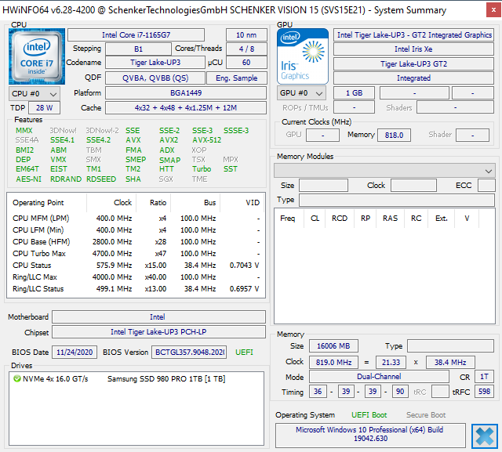Click the green check drive status icon
502x452 pixels.
click(x=16, y=379)
